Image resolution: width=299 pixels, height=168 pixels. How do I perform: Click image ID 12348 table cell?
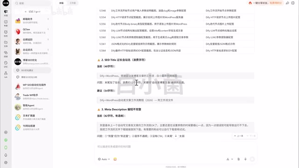click(102, 11)
